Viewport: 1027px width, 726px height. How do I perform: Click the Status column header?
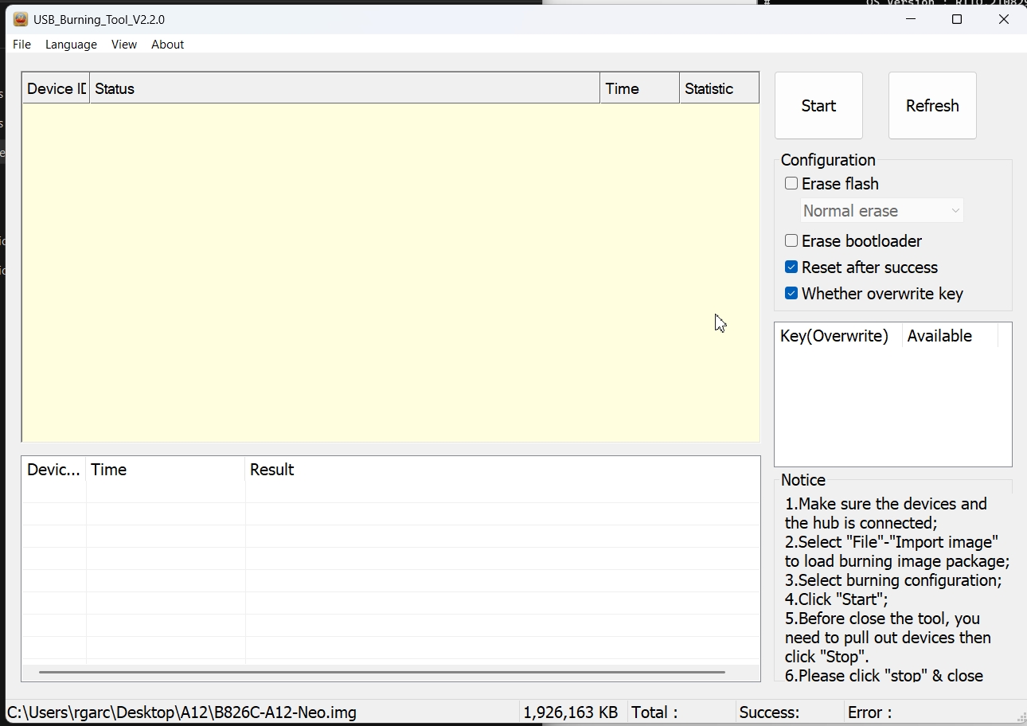(x=345, y=88)
